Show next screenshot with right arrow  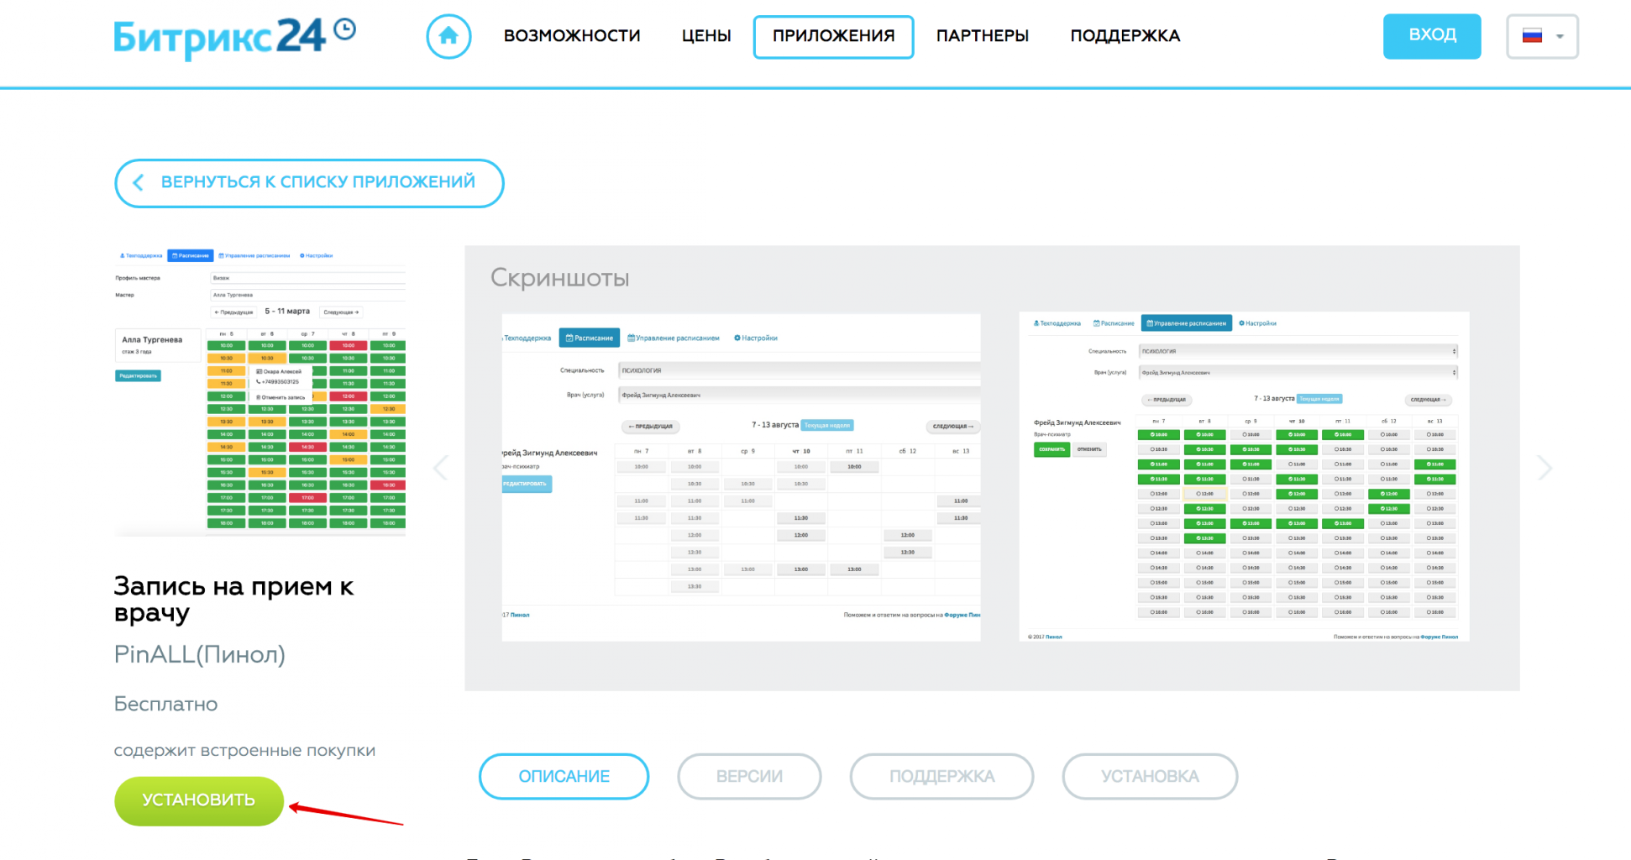1544,468
